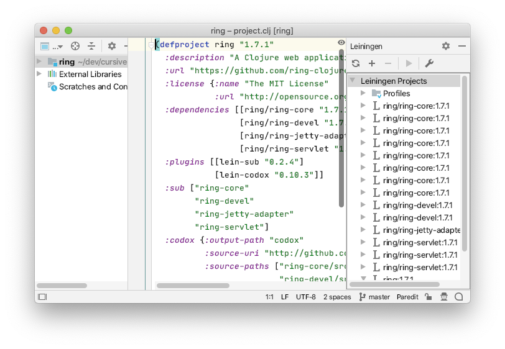Click project panel horizontal scrollbar
The image size is (505, 349).
click(x=62, y=286)
